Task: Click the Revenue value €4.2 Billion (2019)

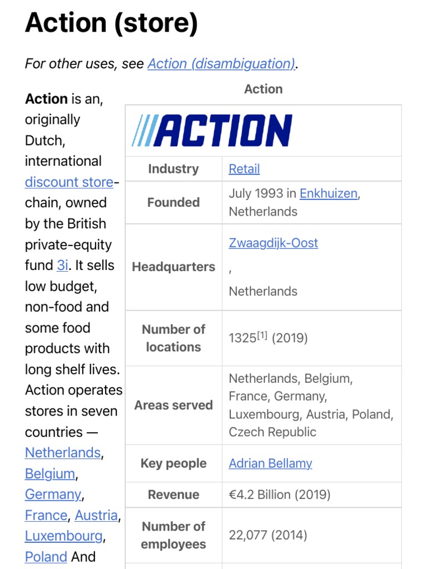Action: (279, 495)
